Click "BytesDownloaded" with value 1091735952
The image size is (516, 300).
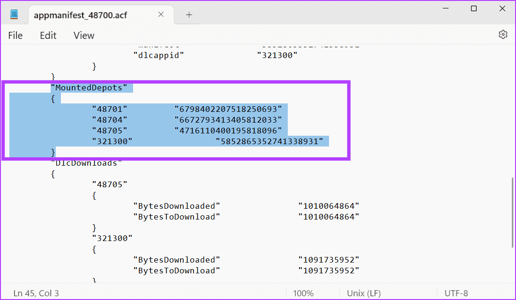pyautogui.click(x=177, y=260)
